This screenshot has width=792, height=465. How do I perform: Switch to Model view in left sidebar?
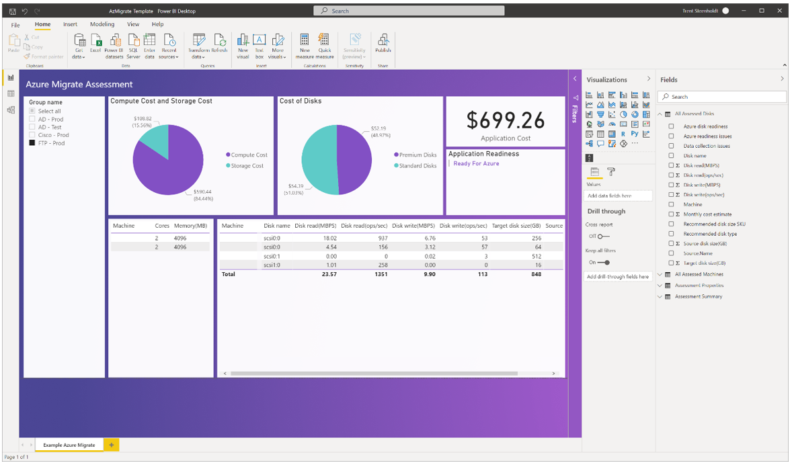[x=11, y=110]
